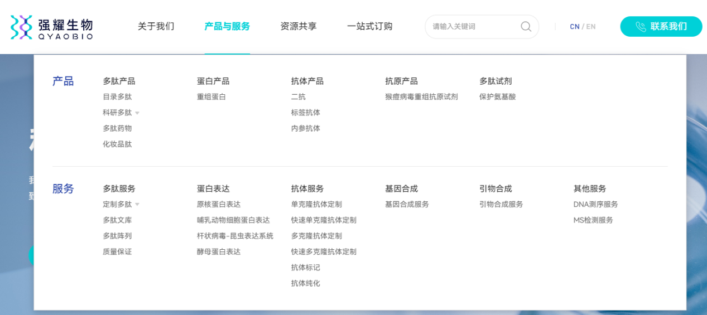Open 重组蛋白 product link
The width and height of the screenshot is (707, 315).
click(211, 97)
